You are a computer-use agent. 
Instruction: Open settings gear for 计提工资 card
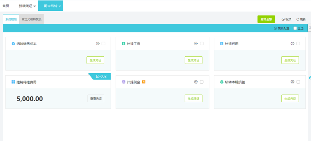click(196, 44)
